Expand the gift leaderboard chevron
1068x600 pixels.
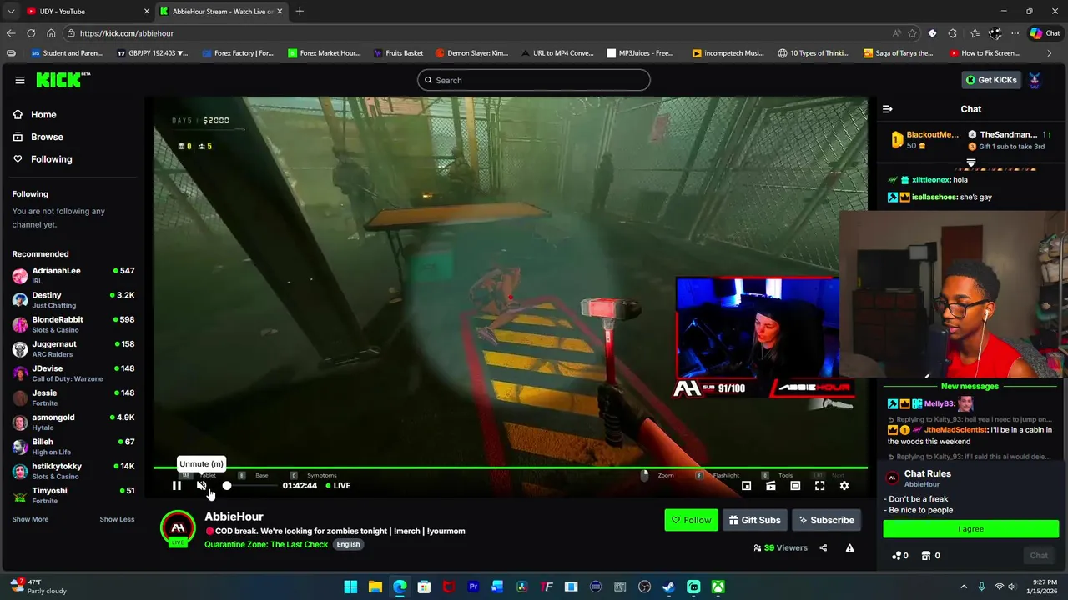(x=971, y=162)
